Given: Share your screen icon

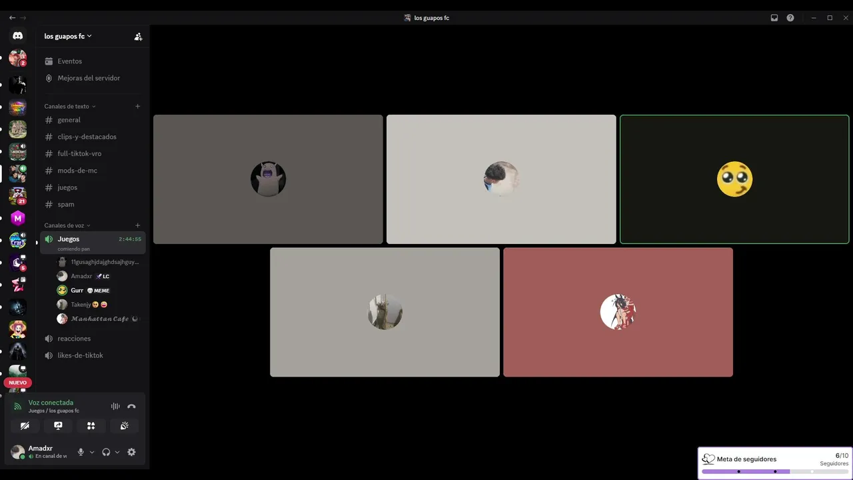Looking at the screenshot, I should (58, 425).
